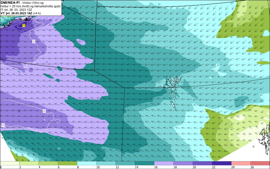Click the 'IT: þri. 28. 03. 2023 12Z' line

coord(16,10)
